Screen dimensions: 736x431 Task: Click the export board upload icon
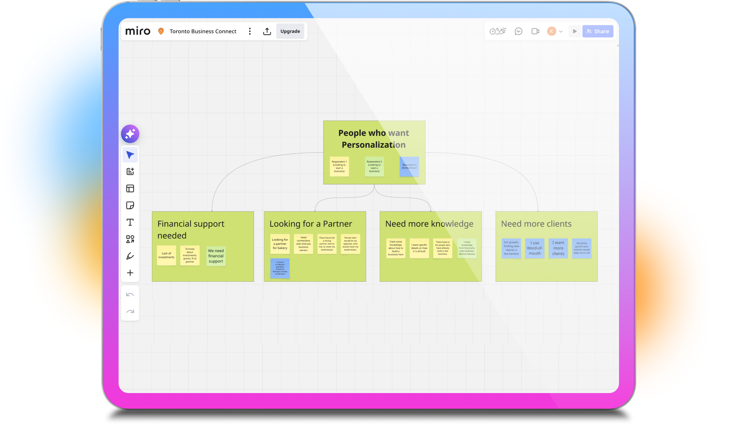click(x=267, y=31)
